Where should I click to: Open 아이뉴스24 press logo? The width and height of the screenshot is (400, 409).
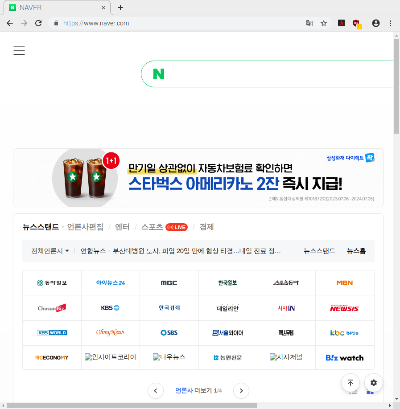coord(111,283)
